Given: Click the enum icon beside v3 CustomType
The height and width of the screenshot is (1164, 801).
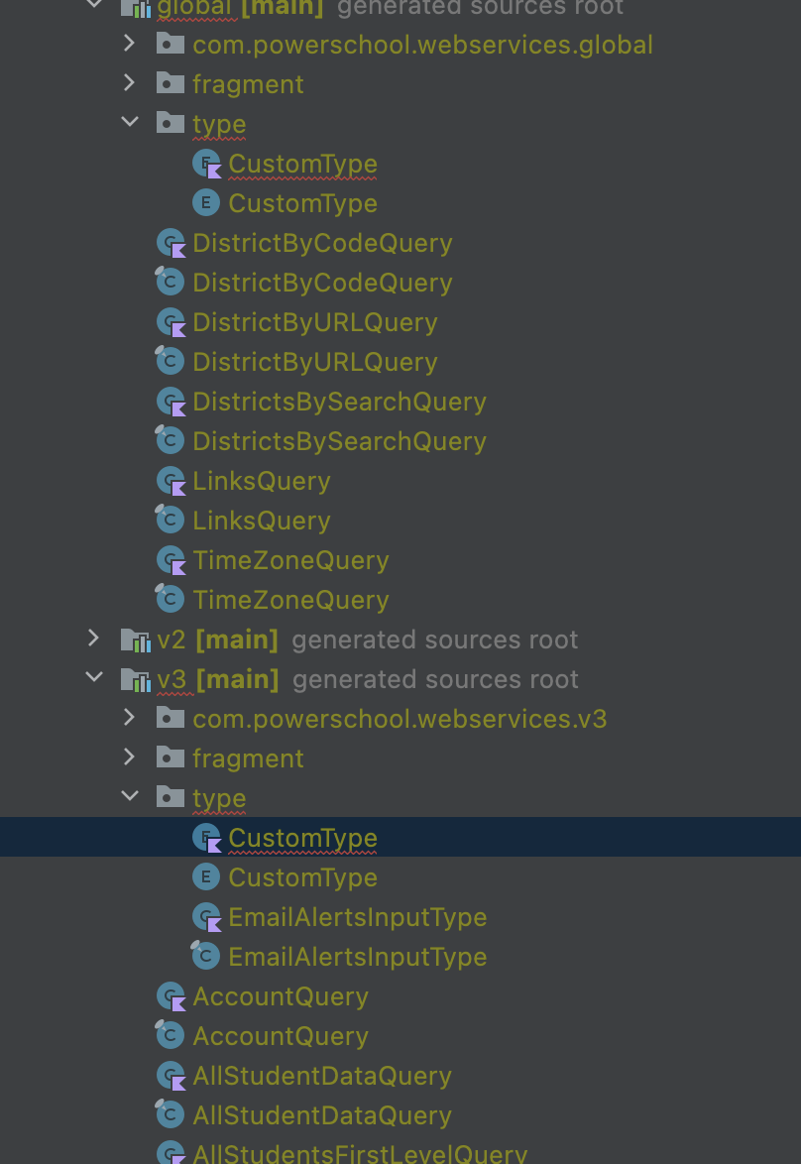Looking at the screenshot, I should click(206, 876).
